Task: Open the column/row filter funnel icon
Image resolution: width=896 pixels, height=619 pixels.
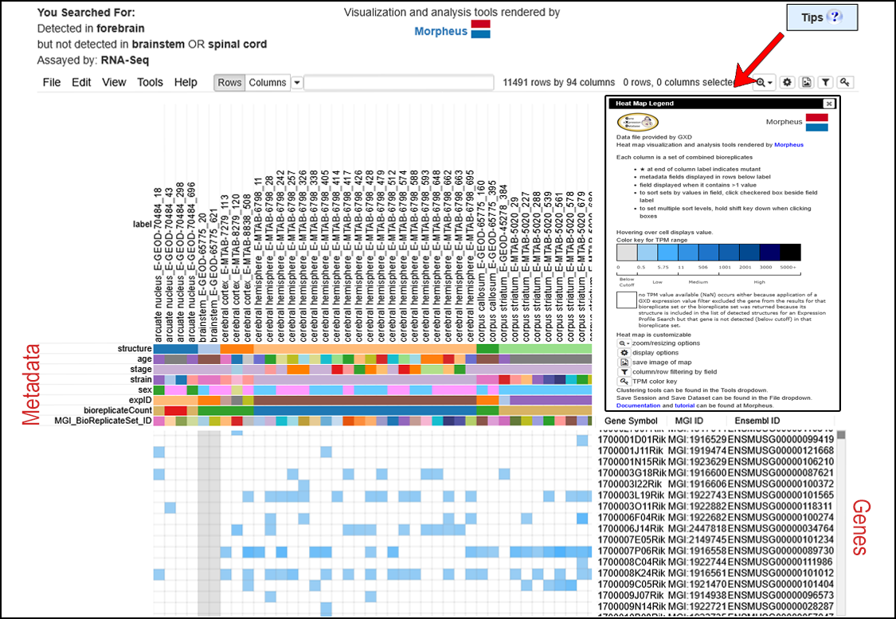Action: (x=826, y=82)
